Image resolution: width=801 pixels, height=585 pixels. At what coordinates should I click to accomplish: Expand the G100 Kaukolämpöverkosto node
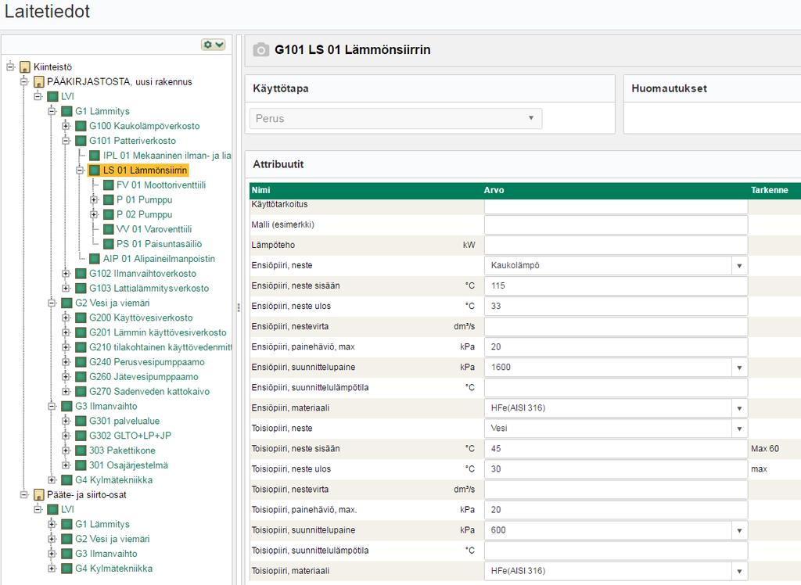click(66, 126)
